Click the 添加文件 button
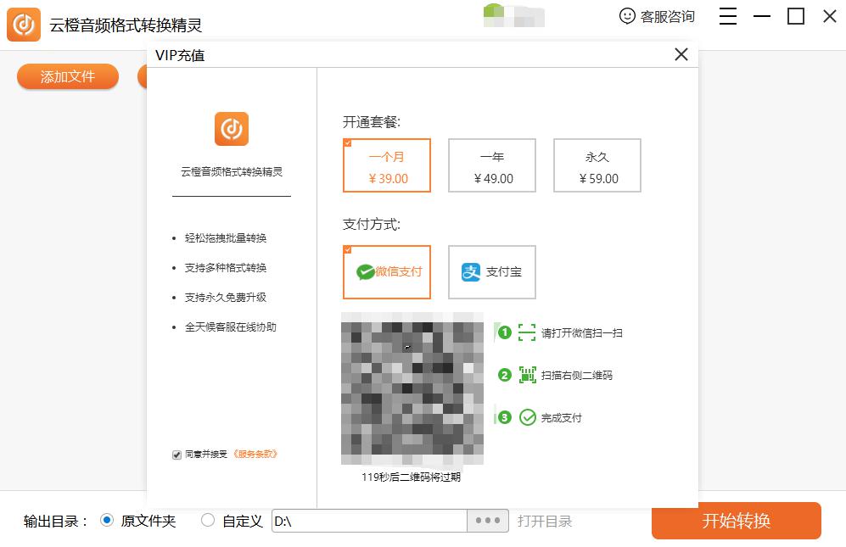Screen dimensions: 846x547 click(68, 76)
